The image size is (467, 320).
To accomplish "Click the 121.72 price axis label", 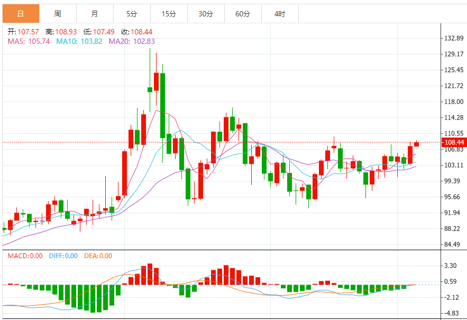I will click(x=454, y=86).
